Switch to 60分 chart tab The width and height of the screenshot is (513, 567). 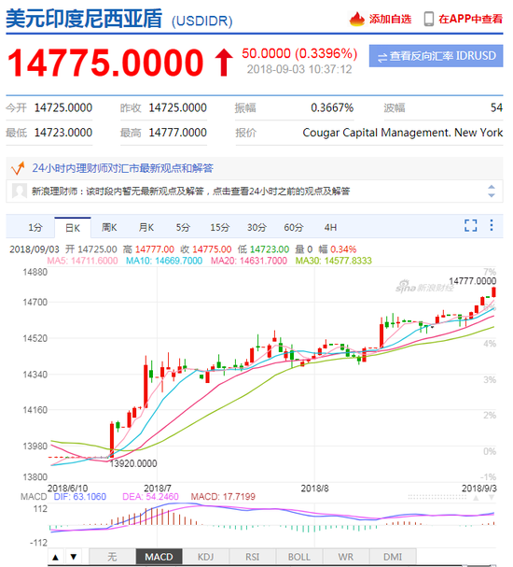[294, 227]
